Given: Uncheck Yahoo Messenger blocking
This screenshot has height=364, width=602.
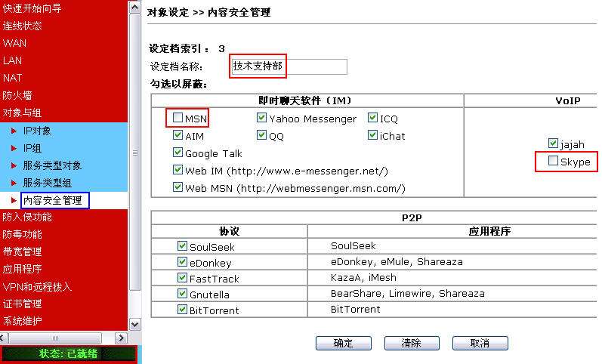Looking at the screenshot, I should point(261,118).
